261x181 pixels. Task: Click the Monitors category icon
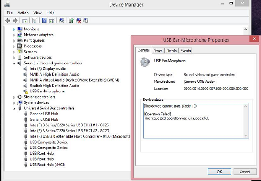coord(20,29)
